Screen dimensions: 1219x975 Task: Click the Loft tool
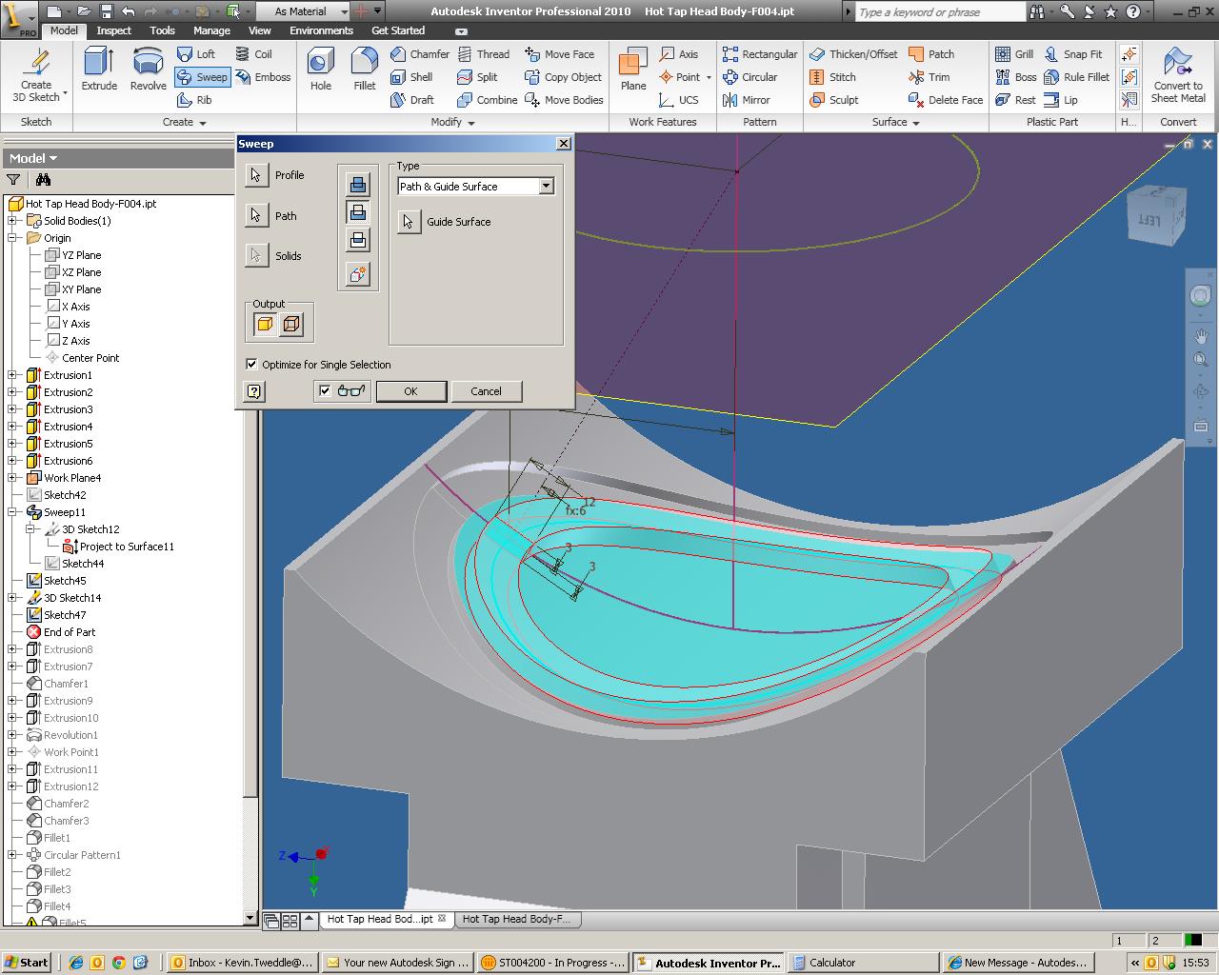click(196, 54)
